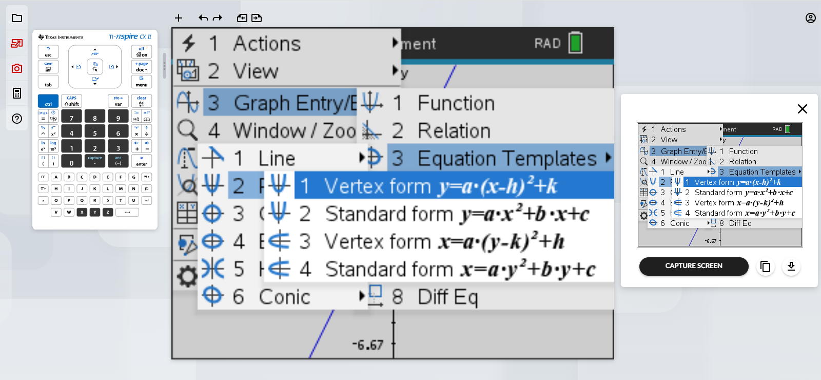Click the calculator keypad icon in sidebar
Image resolution: width=821 pixels, height=380 pixels.
tap(17, 93)
